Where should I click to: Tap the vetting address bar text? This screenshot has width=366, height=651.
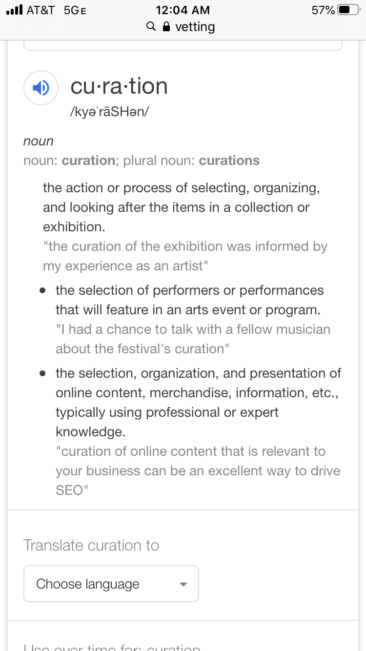point(195,26)
